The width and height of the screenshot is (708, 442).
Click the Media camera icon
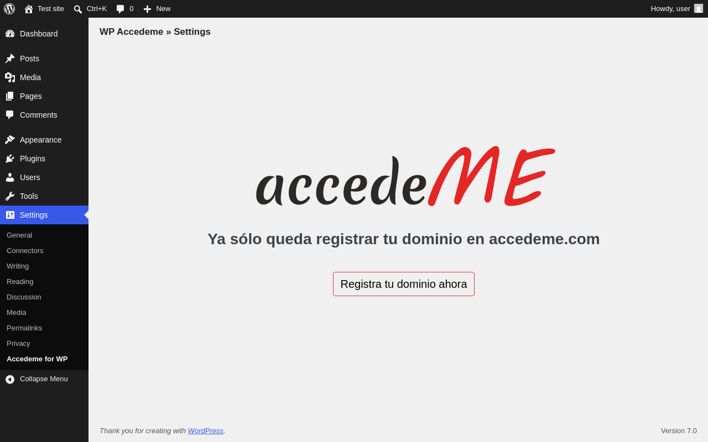(10, 77)
